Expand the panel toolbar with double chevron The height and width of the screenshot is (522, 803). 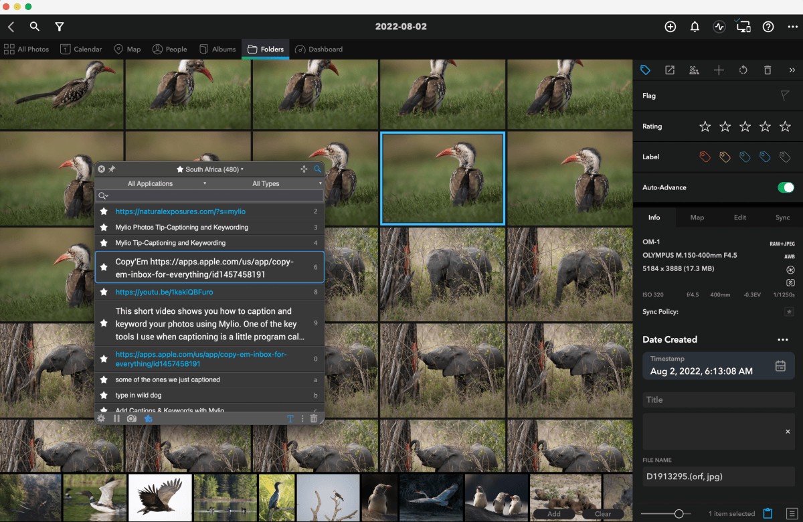click(x=792, y=70)
